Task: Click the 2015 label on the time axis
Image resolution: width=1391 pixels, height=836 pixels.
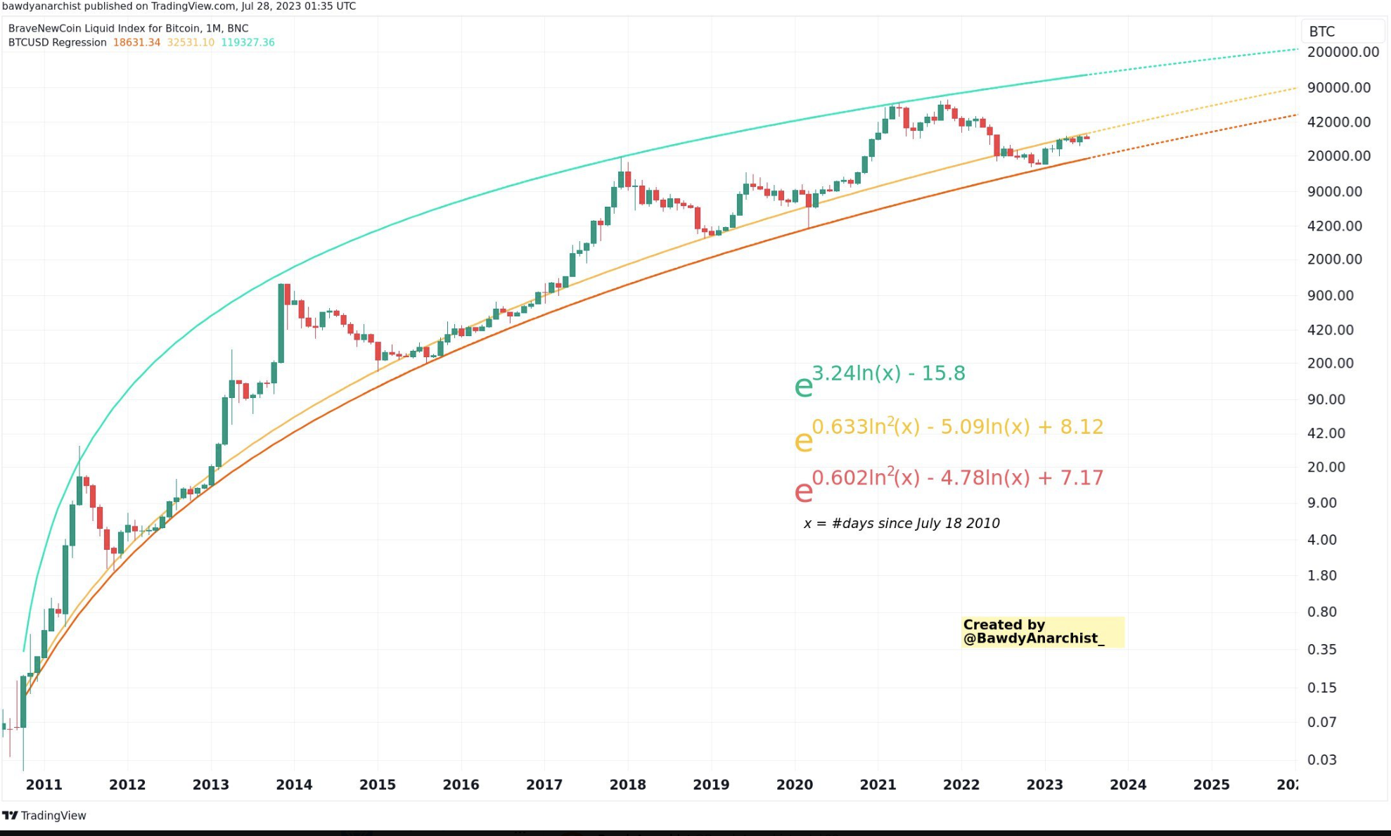Action: (378, 785)
